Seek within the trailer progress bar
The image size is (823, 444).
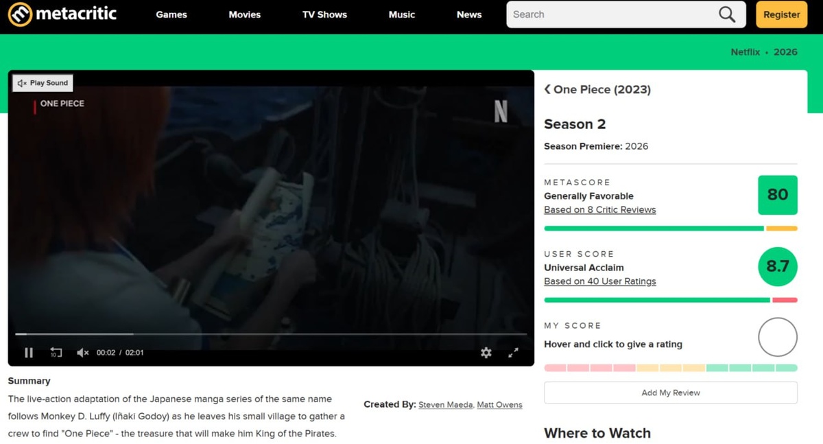click(271, 334)
